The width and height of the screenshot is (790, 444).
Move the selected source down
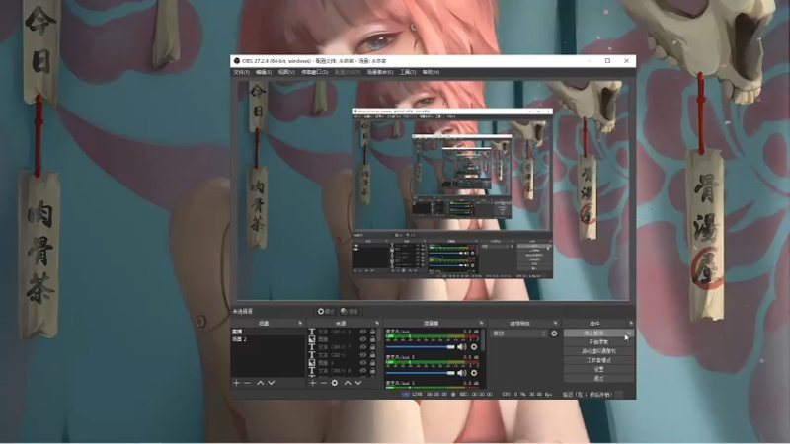click(358, 383)
